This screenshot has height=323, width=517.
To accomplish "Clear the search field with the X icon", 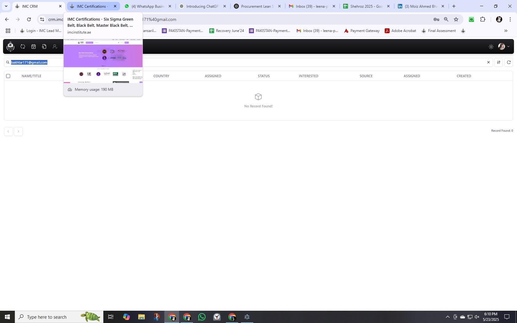I will coord(488,62).
